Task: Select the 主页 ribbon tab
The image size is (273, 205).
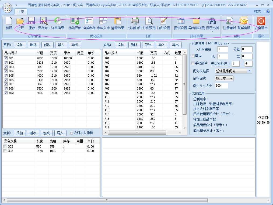Action: point(21,12)
